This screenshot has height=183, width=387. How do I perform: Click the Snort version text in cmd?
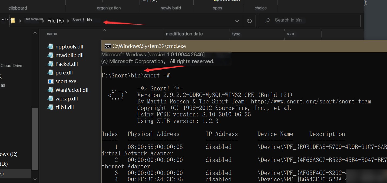coord(215,95)
